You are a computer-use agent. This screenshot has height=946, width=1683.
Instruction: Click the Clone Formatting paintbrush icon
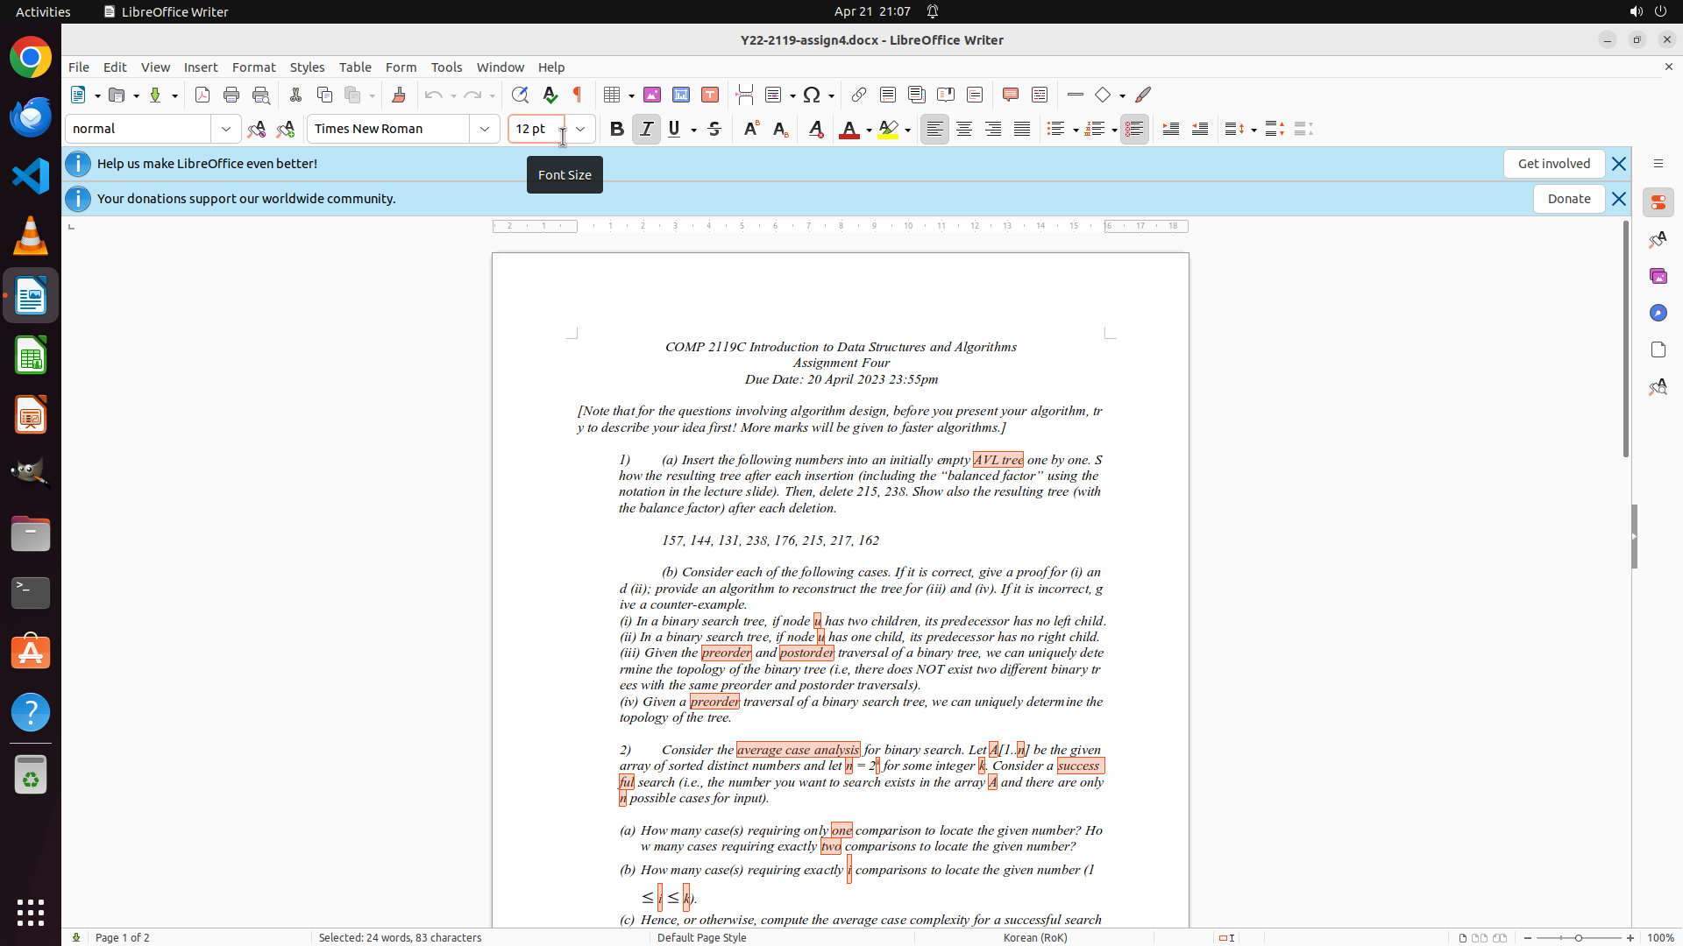tap(399, 95)
